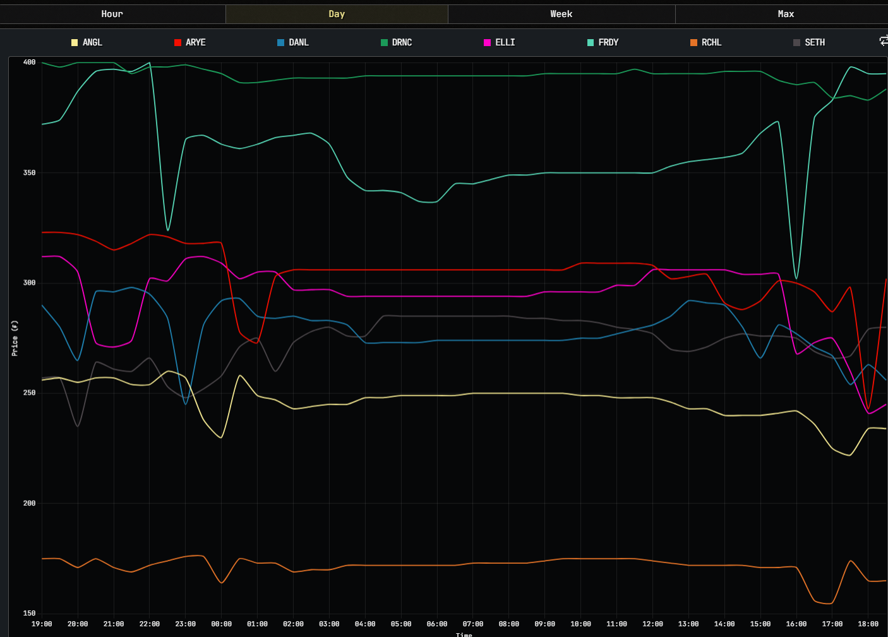Screen dimensions: 888x637
Task: Open the Week timeframe tab
Action: 561,14
